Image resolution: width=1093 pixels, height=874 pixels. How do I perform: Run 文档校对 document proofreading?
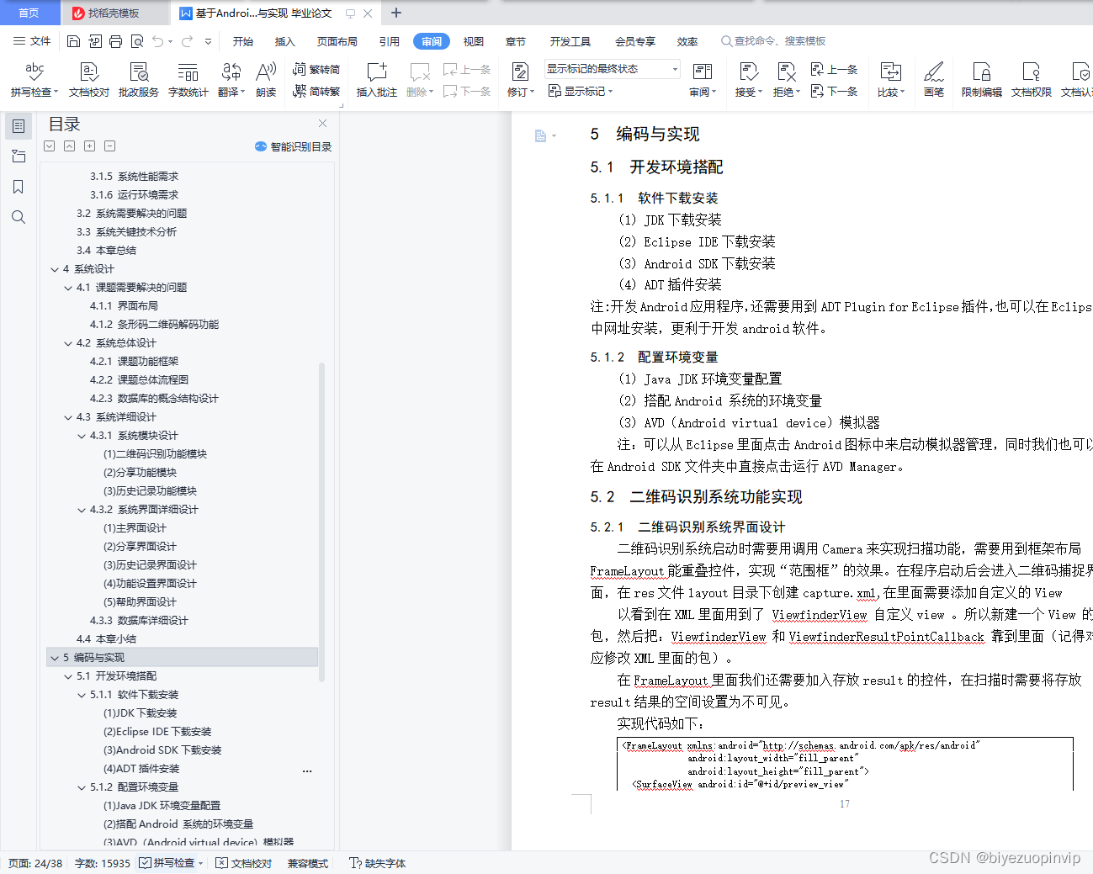click(x=89, y=80)
